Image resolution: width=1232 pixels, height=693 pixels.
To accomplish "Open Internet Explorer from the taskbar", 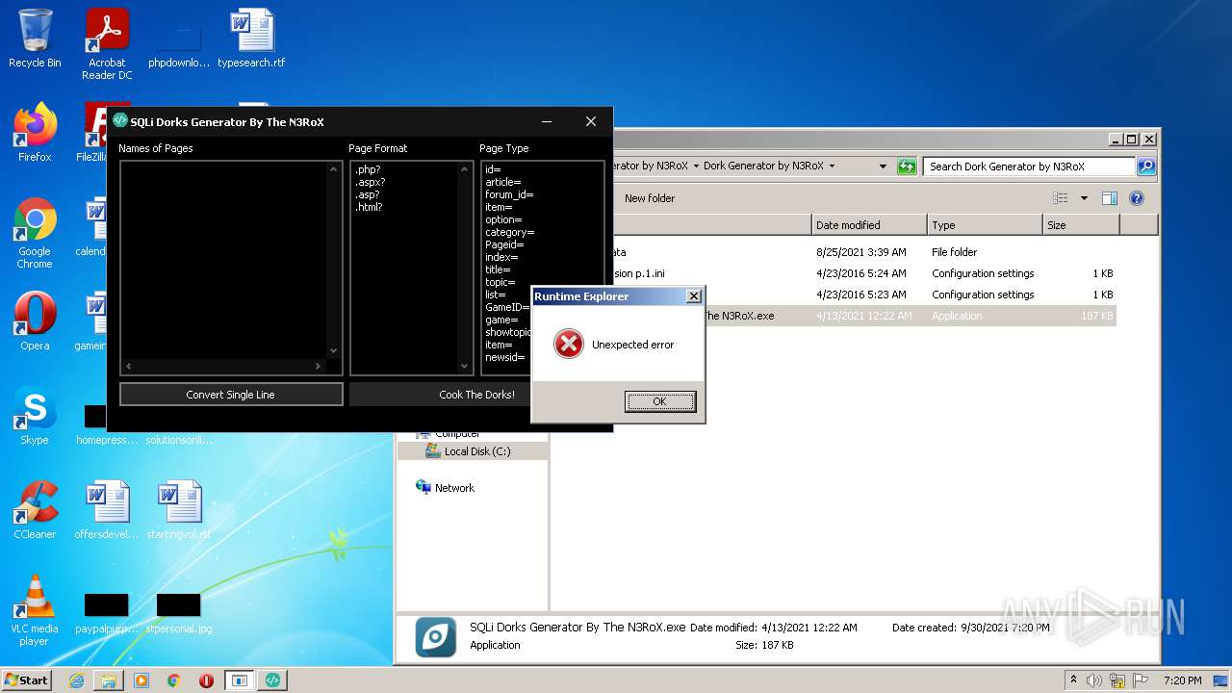I will pos(76,680).
